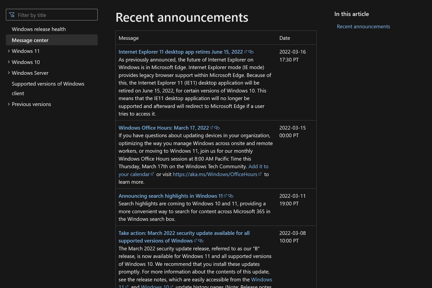Select Message center in the sidebar
This screenshot has width=432, height=288.
click(x=52, y=40)
